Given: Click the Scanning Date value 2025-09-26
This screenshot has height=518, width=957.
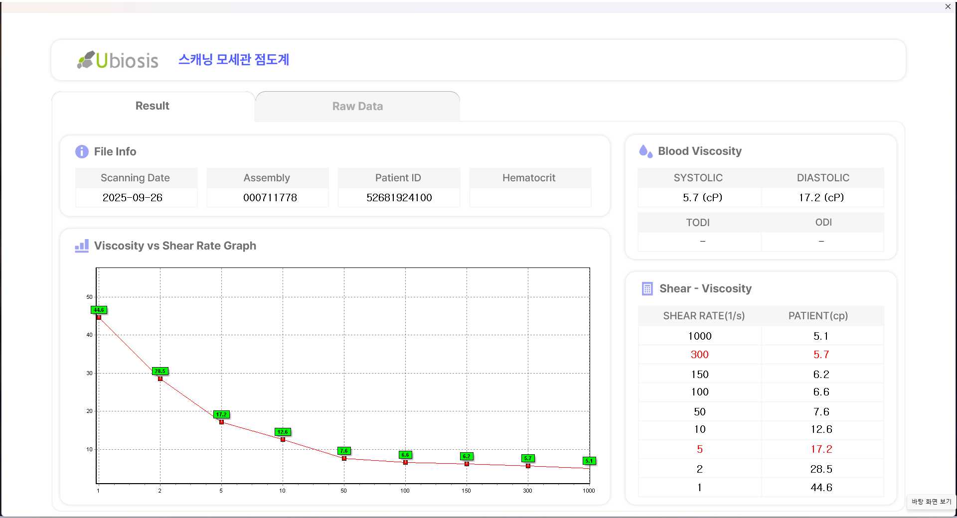Looking at the screenshot, I should 133,198.
